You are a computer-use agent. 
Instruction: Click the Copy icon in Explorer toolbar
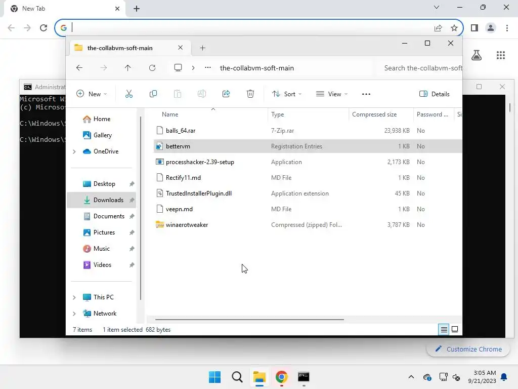153,94
